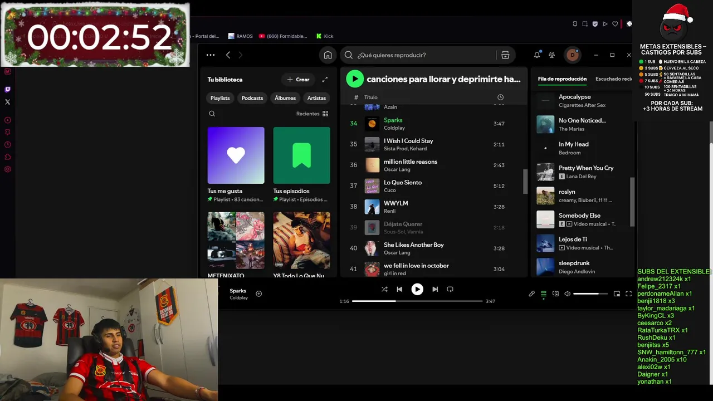Open lyrics microphone icon
The height and width of the screenshot is (401, 713).
pos(531,294)
